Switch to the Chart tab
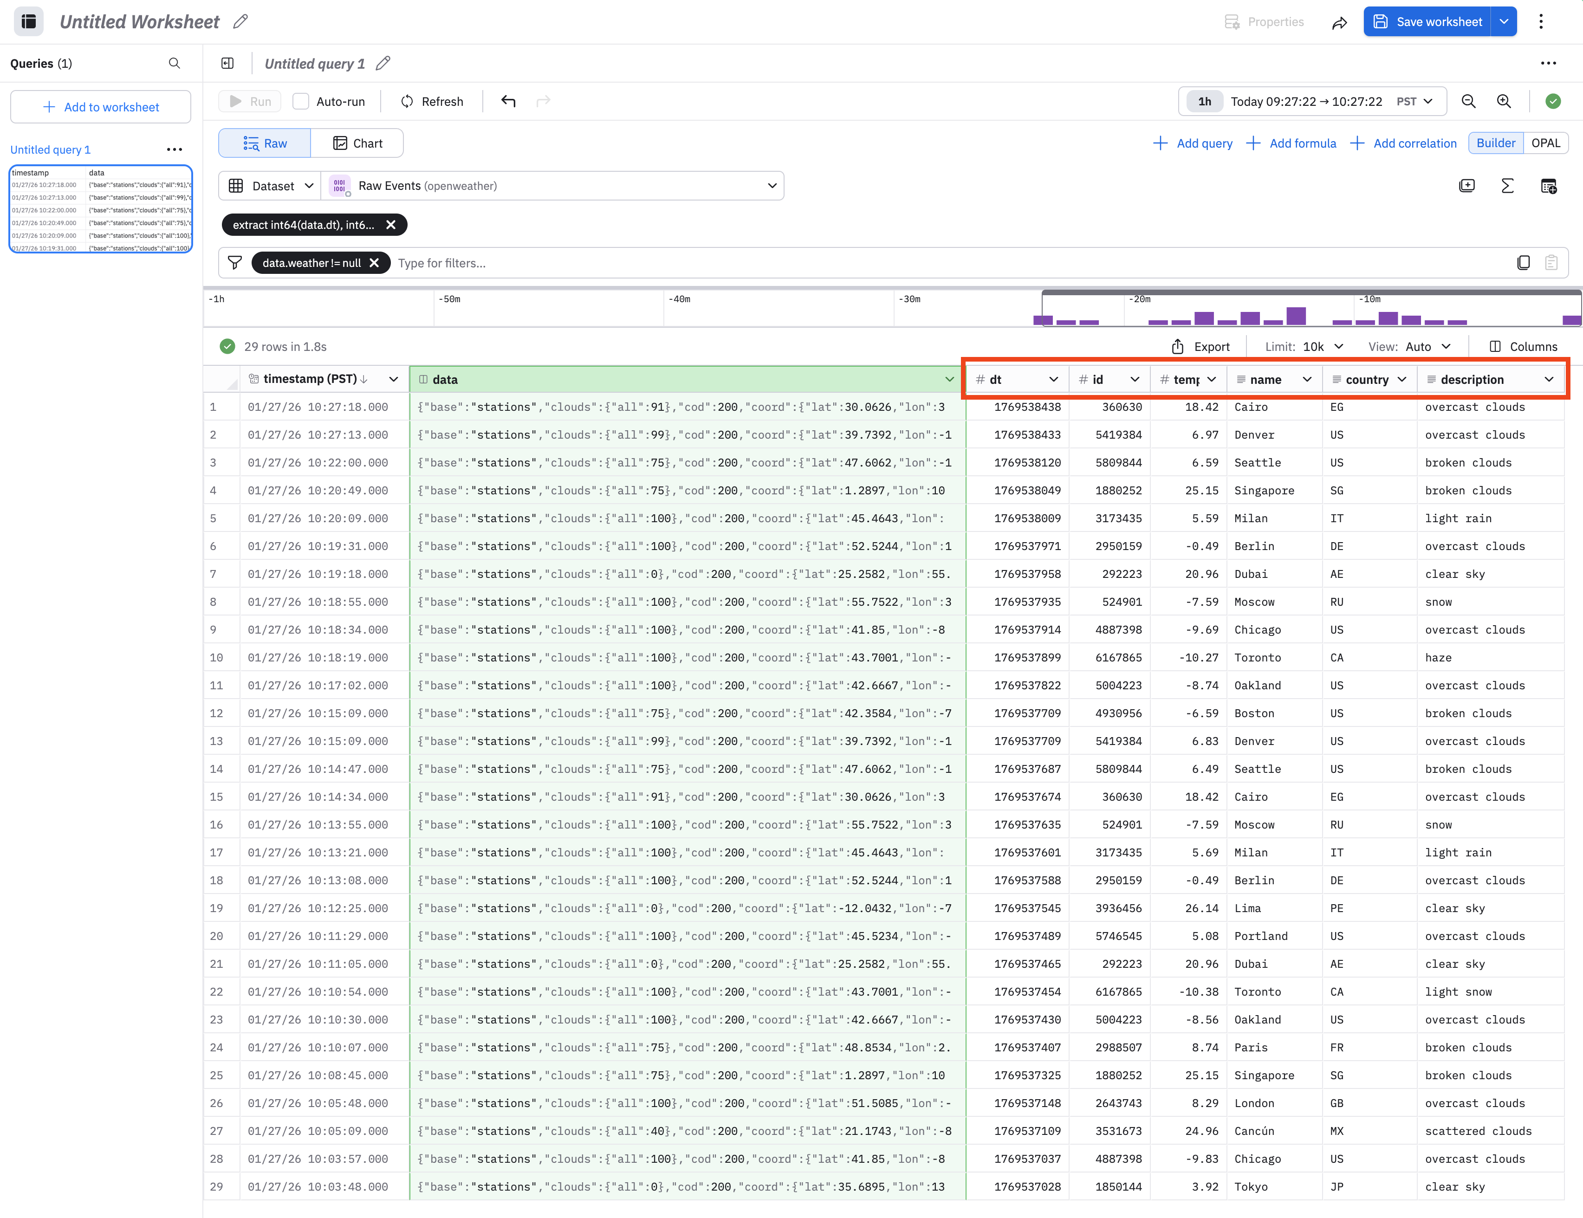This screenshot has height=1218, width=1583. 357,143
